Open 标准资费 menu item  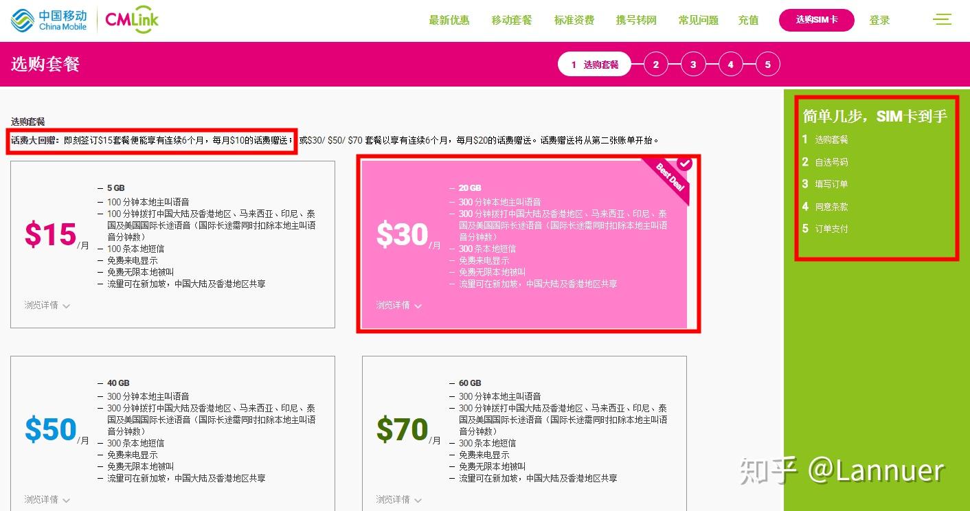pos(574,20)
